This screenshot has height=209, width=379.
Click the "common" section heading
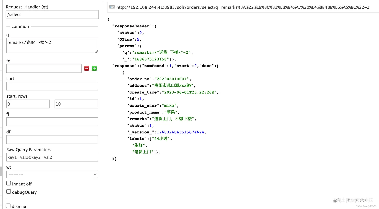pyautogui.click(x=20, y=26)
